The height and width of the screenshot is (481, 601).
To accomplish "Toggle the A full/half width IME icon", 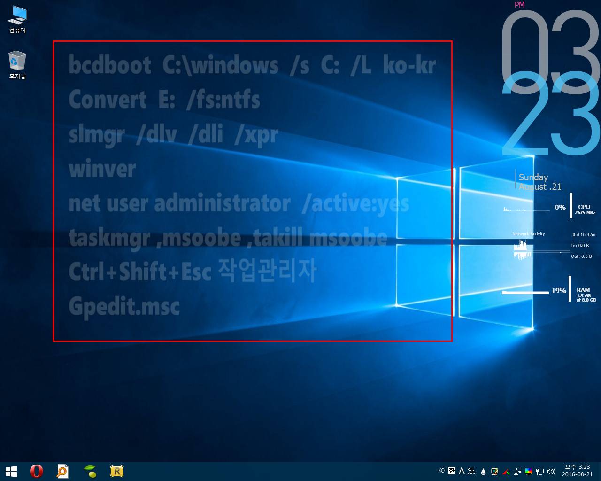I will pyautogui.click(x=462, y=471).
